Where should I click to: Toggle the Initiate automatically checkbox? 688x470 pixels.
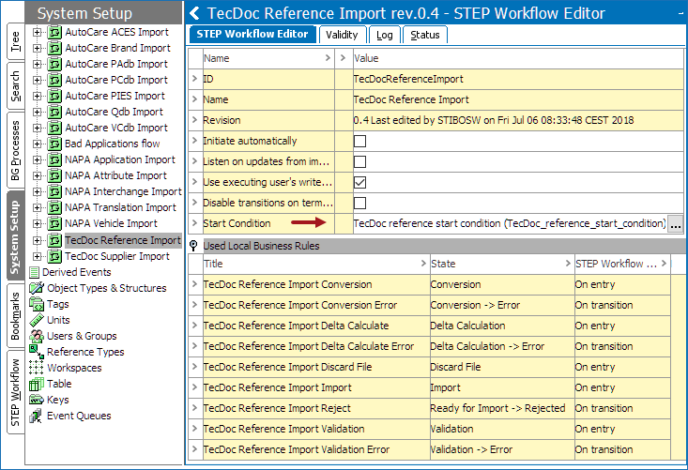pos(359,141)
